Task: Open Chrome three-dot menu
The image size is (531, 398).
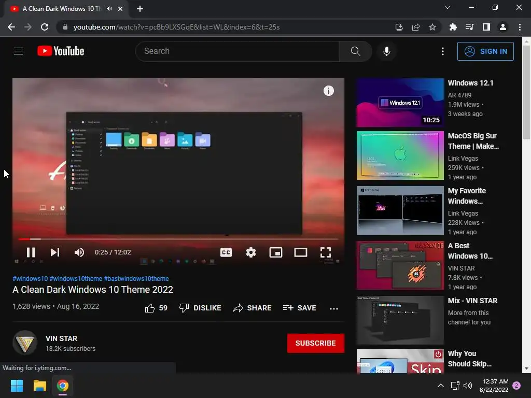Action: click(520, 27)
